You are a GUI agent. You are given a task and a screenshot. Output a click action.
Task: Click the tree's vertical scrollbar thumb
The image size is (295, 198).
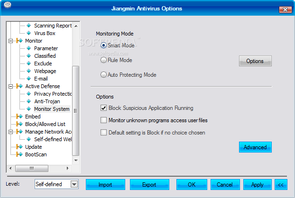(x=75, y=111)
